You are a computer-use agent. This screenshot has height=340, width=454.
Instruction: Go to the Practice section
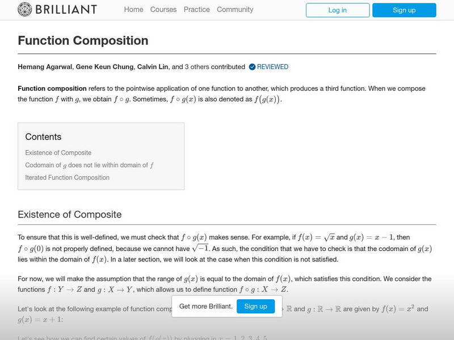point(196,10)
